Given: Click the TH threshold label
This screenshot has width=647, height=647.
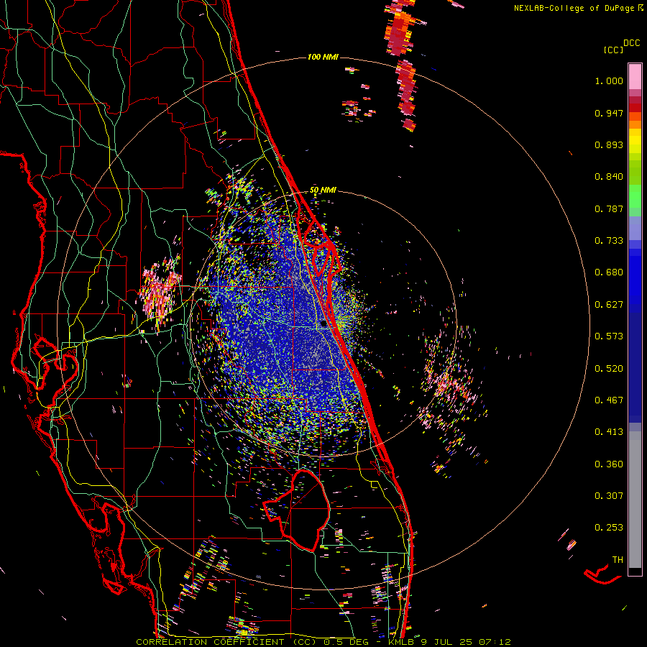Looking at the screenshot, I should tap(618, 560).
